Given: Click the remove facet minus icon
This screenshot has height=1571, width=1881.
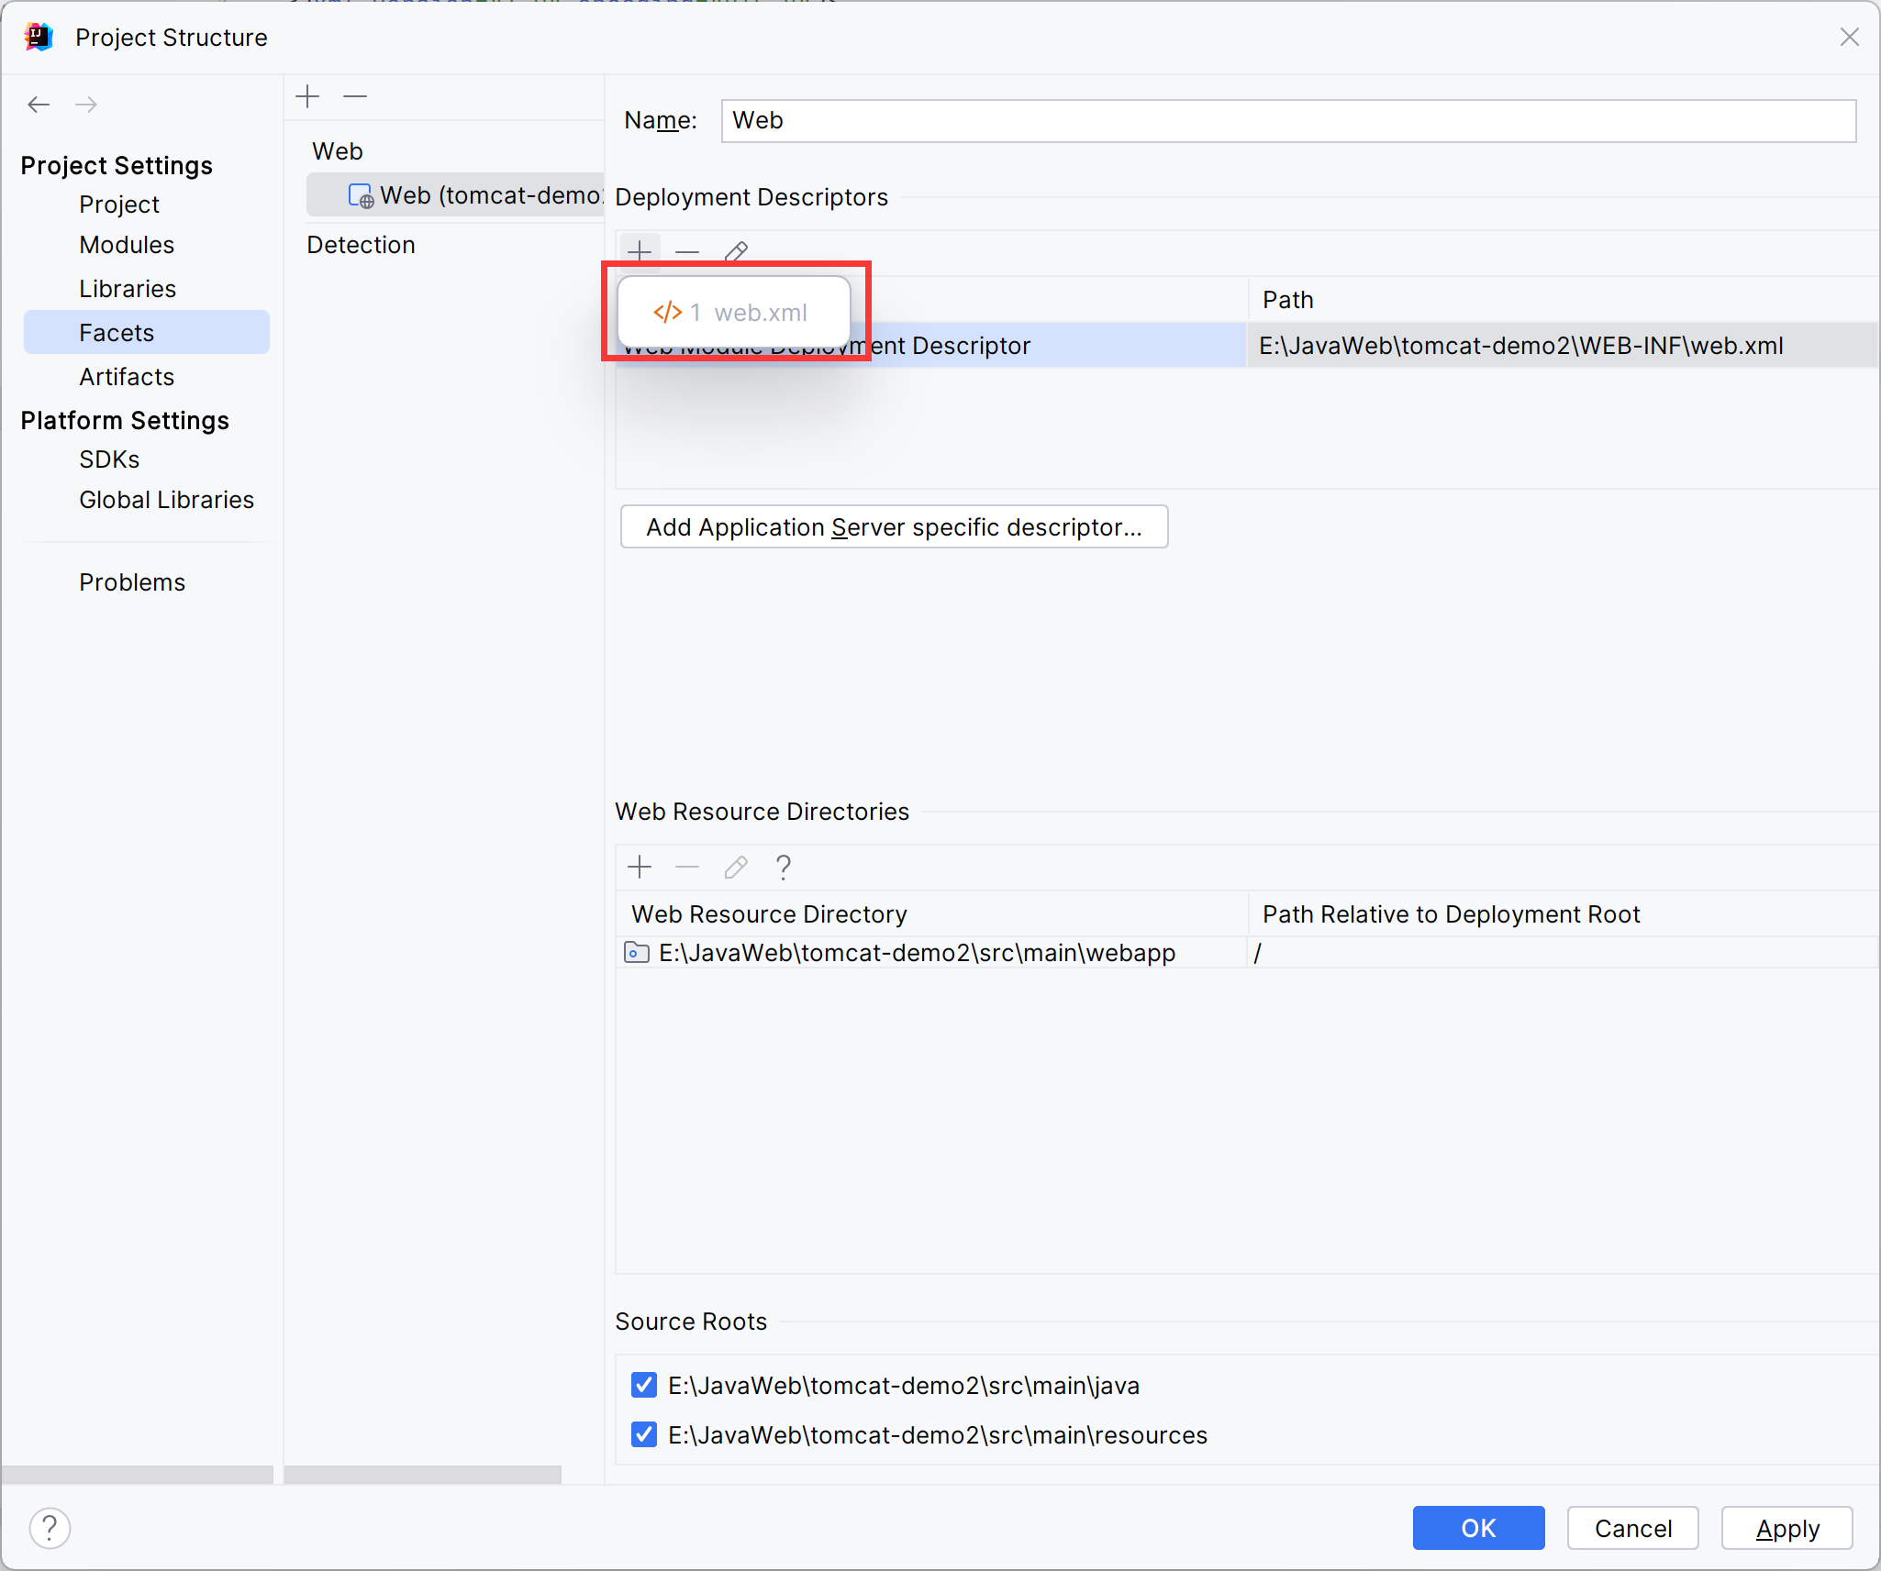Looking at the screenshot, I should tap(355, 96).
